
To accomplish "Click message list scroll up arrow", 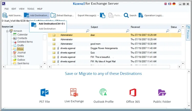I will [x=183, y=27].
